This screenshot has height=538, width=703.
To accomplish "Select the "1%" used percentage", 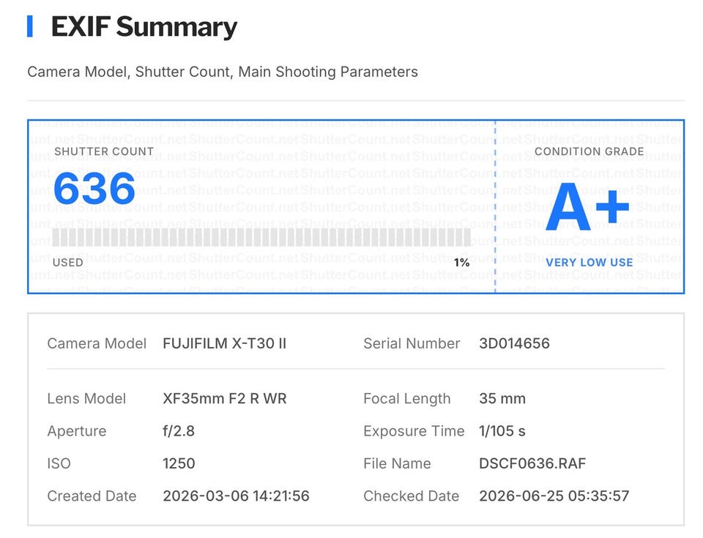I will [462, 262].
